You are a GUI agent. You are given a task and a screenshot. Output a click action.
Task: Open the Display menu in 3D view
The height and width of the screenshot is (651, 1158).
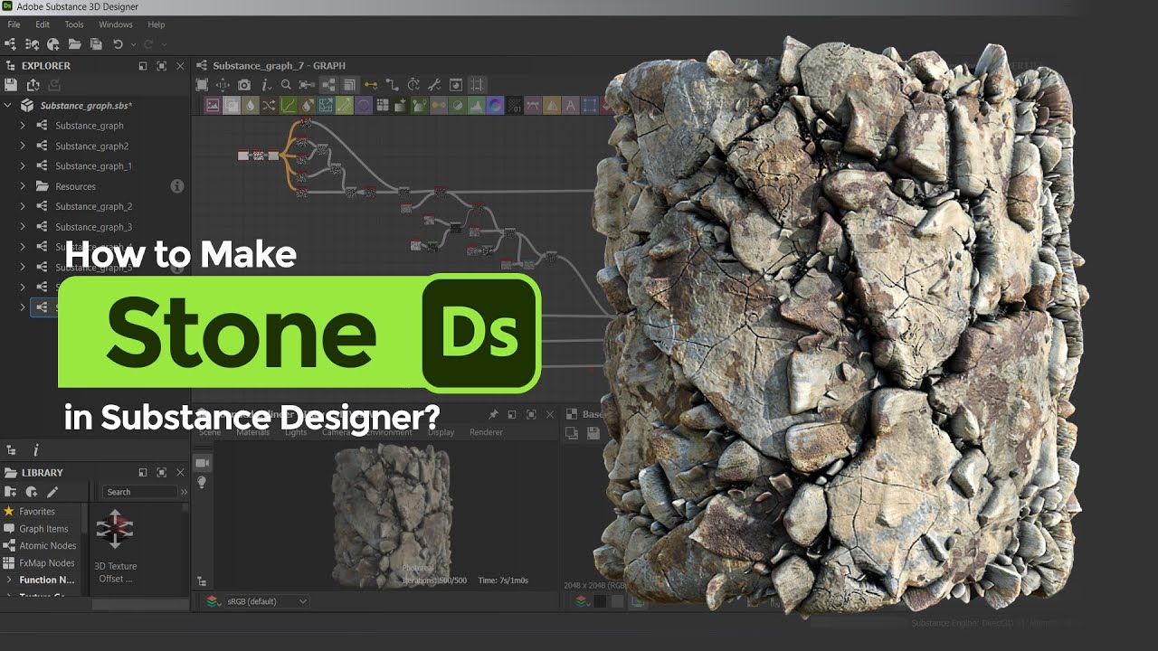[441, 432]
